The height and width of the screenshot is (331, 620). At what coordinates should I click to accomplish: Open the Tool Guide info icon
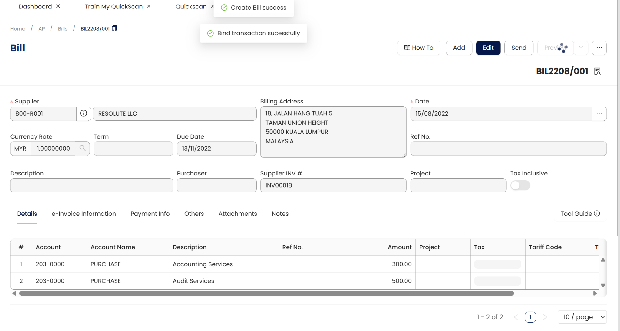point(597,214)
